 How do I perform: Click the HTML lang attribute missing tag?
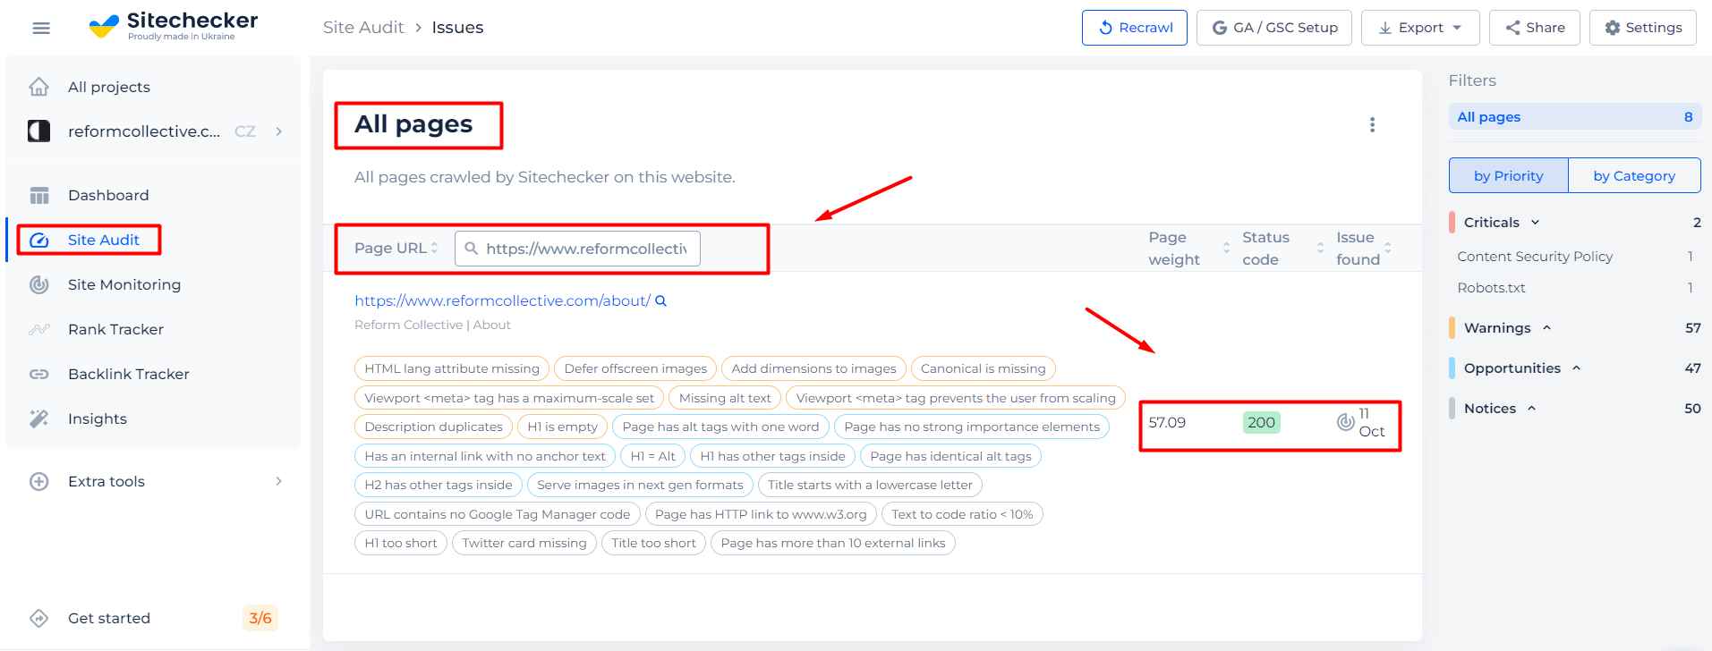[x=452, y=368]
